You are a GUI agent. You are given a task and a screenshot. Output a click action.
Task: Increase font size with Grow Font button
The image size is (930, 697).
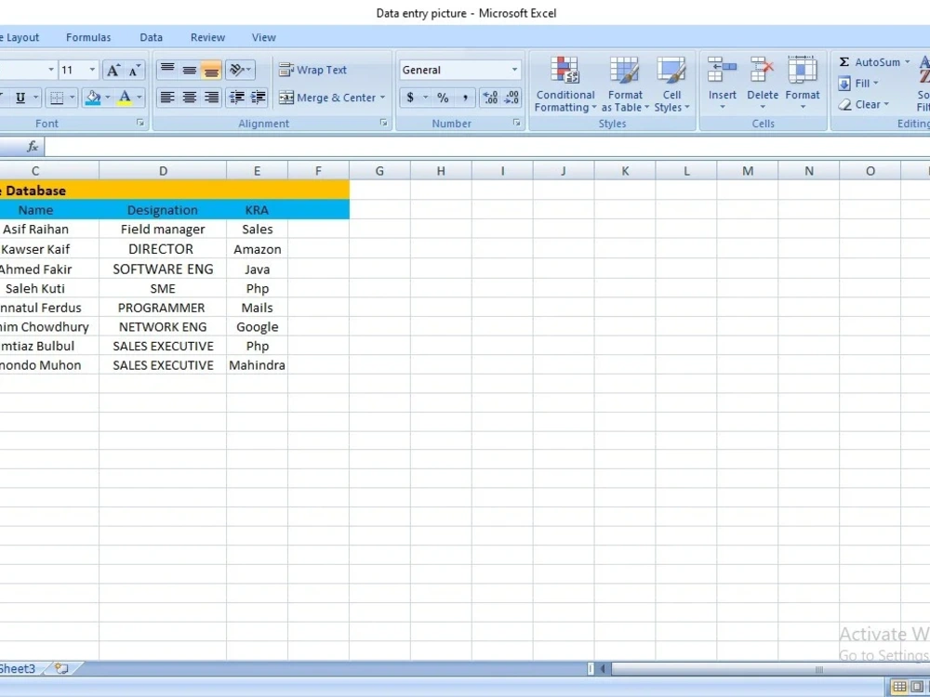[113, 70]
